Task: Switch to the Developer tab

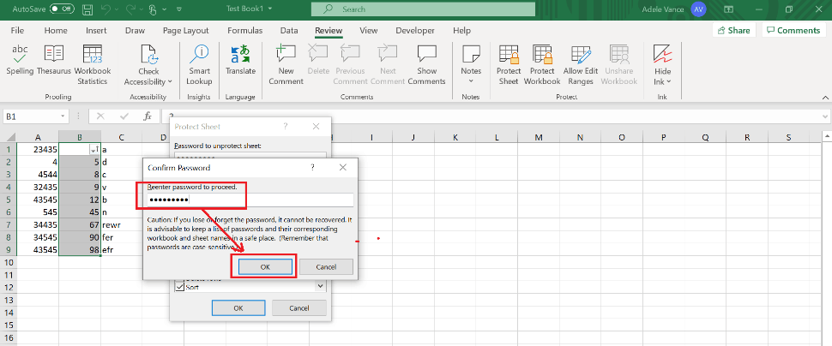Action: pyautogui.click(x=415, y=30)
